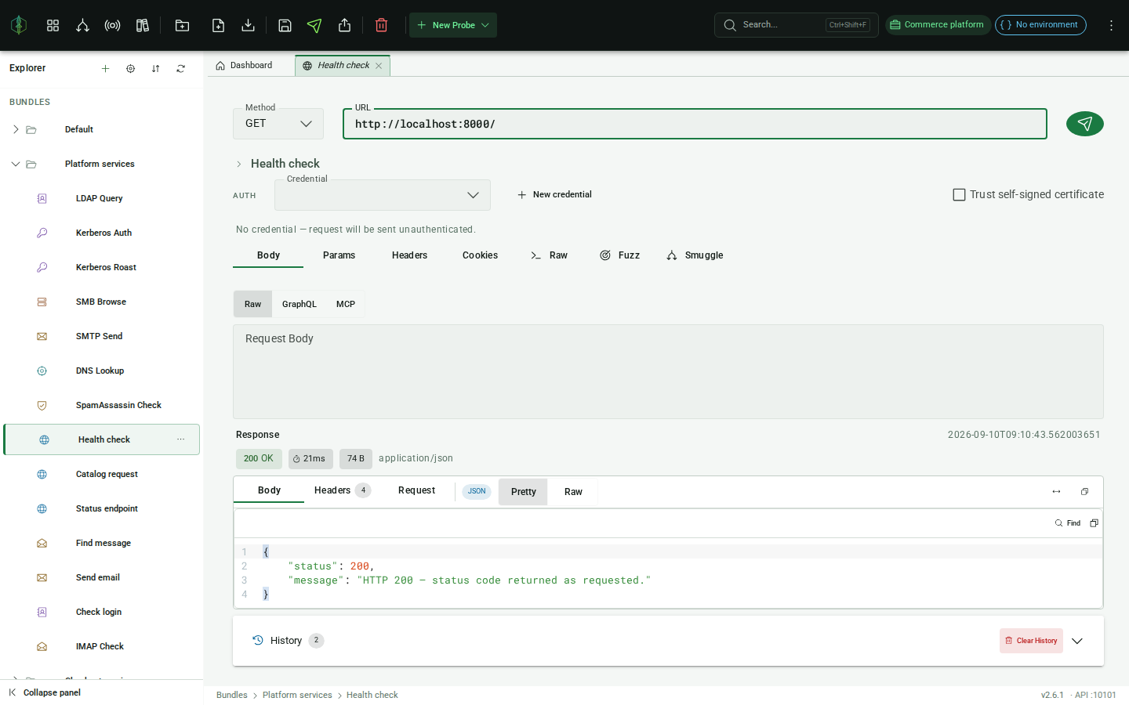
Task: Click the new file toolbar icon
Action: (x=218, y=25)
